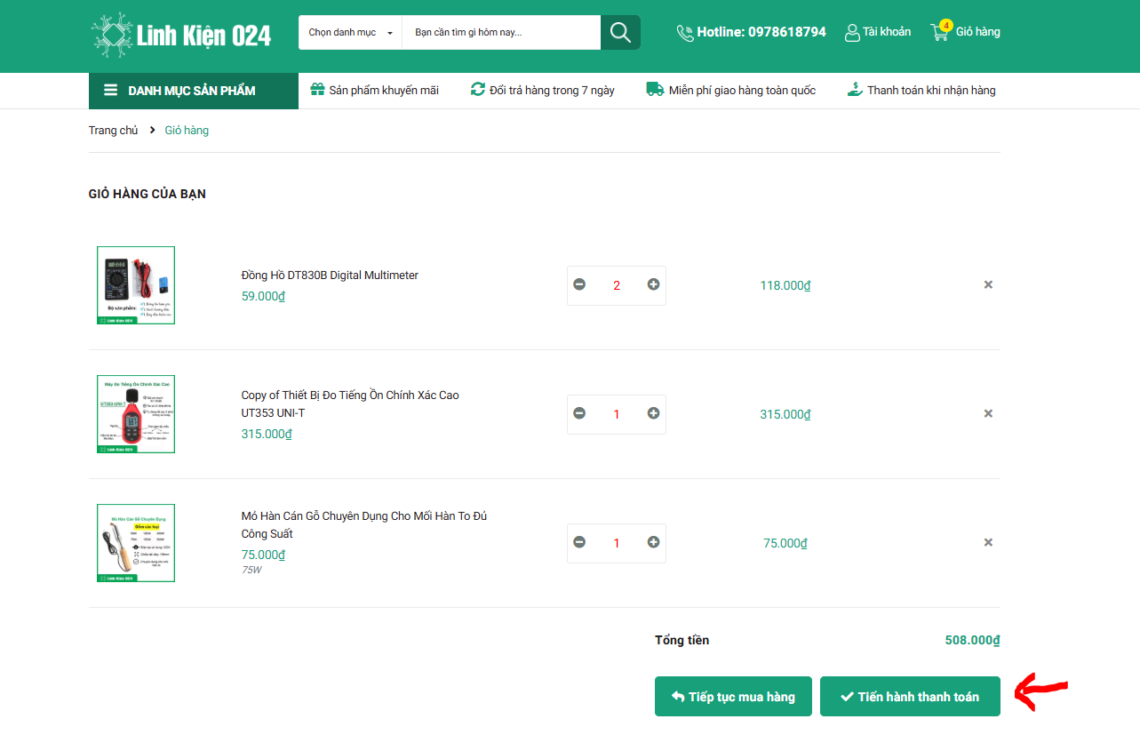Click quantity field of Mỏ Hàn Cán Gỗ
Screen dimensions: 1140x735
coord(617,543)
